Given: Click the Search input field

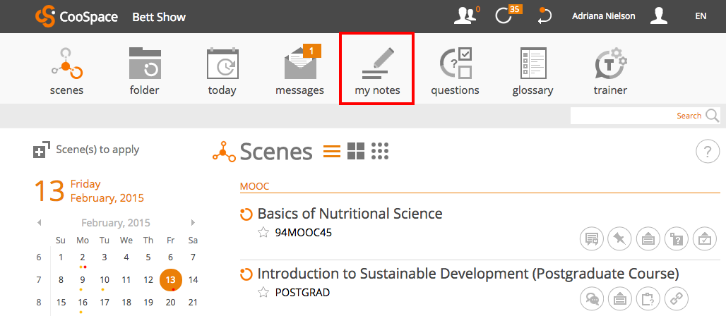Looking at the screenshot, I should [636, 116].
